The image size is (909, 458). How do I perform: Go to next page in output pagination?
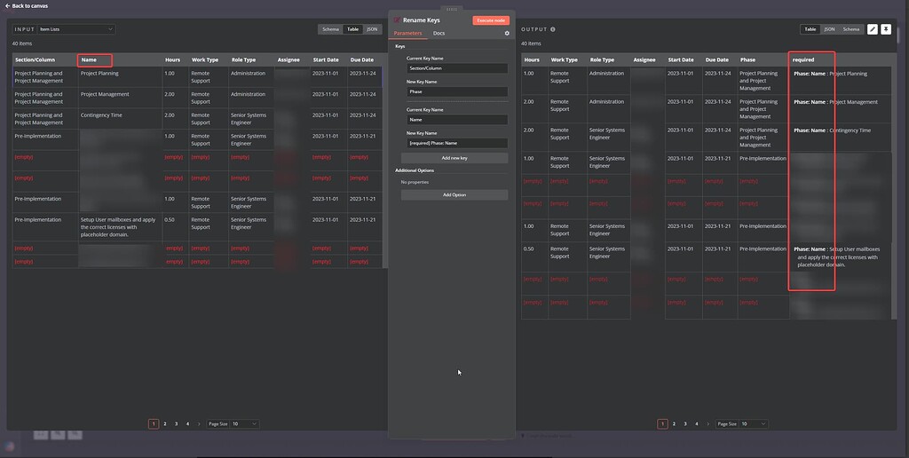(x=707, y=424)
